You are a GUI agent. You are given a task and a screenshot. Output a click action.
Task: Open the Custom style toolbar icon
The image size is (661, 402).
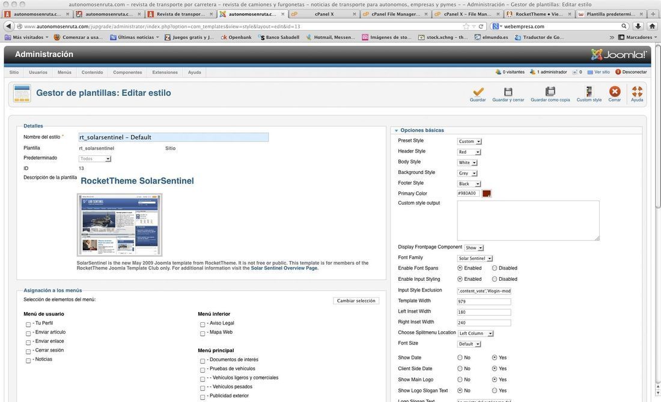tap(589, 91)
